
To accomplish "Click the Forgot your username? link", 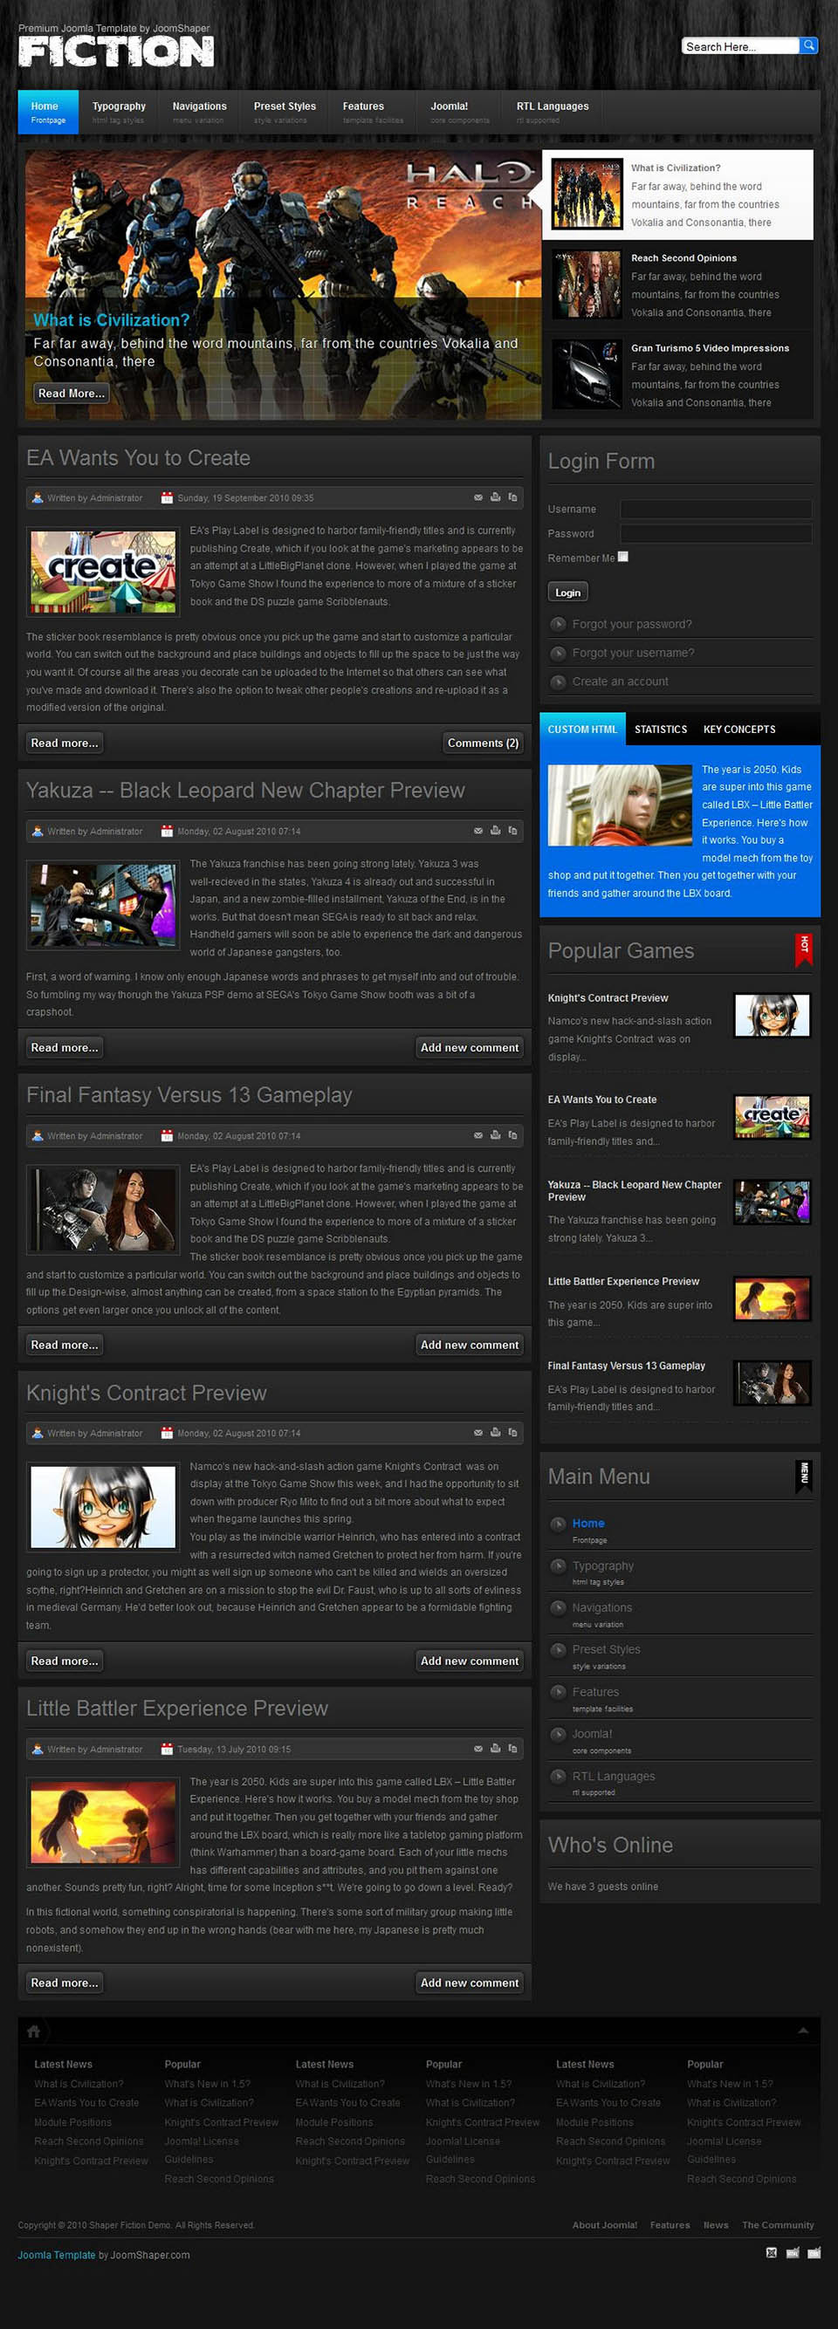I will coord(633,653).
